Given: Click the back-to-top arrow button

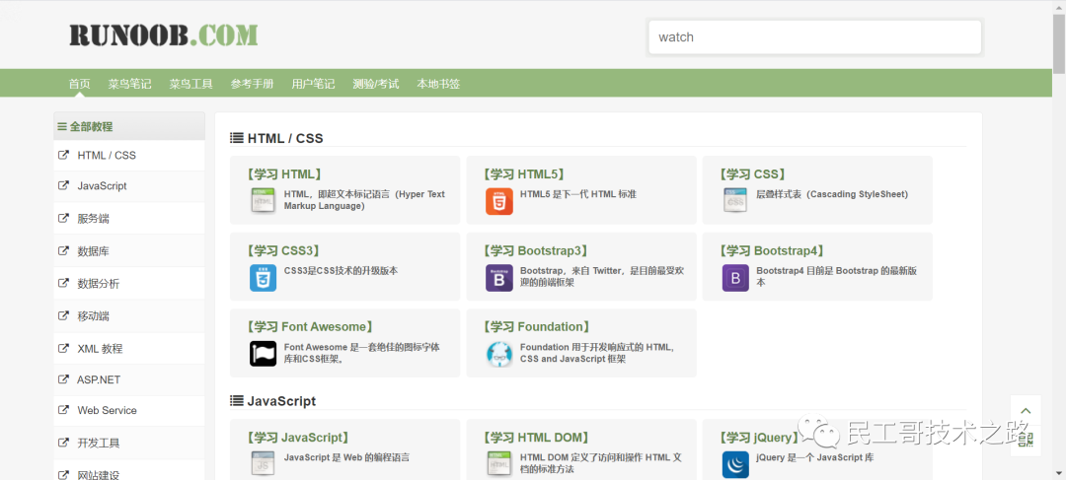Looking at the screenshot, I should coord(1026,411).
